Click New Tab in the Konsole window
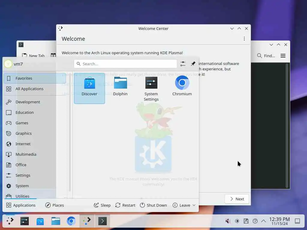Screen dimensions: 307x230 [x=34, y=55]
